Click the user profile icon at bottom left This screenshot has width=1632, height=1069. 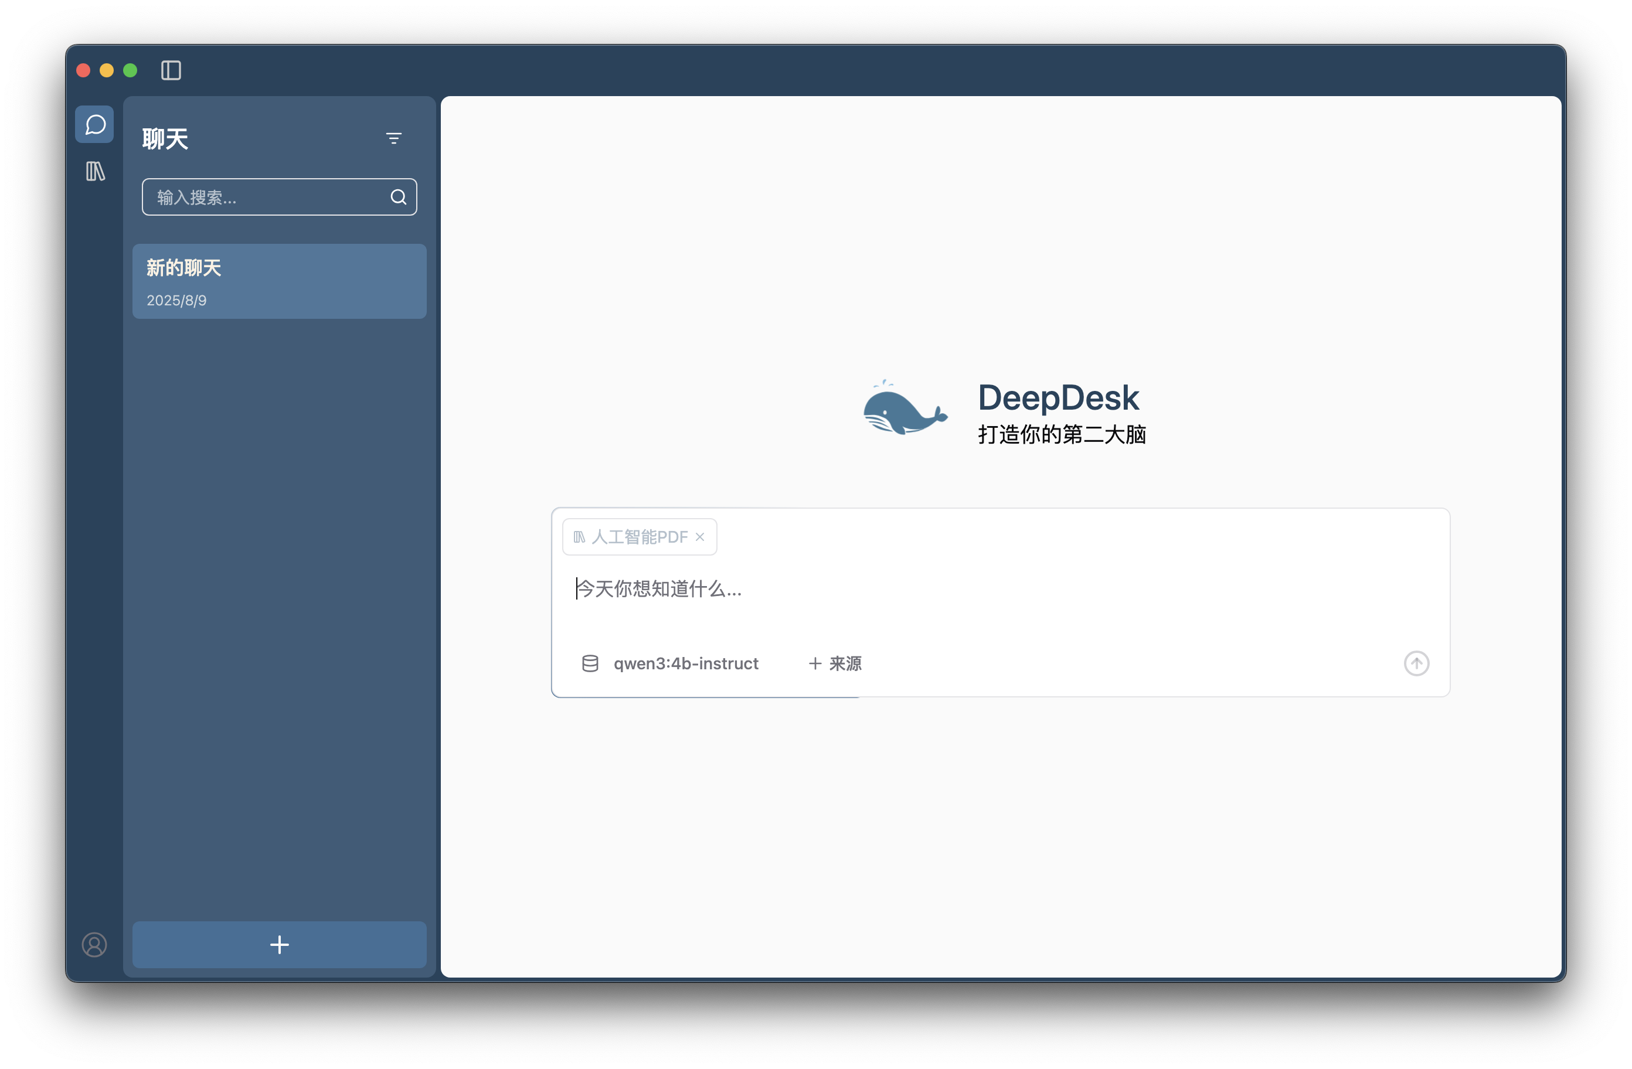click(x=94, y=945)
